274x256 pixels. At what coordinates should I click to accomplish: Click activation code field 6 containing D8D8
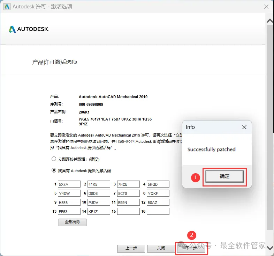pos(99,193)
